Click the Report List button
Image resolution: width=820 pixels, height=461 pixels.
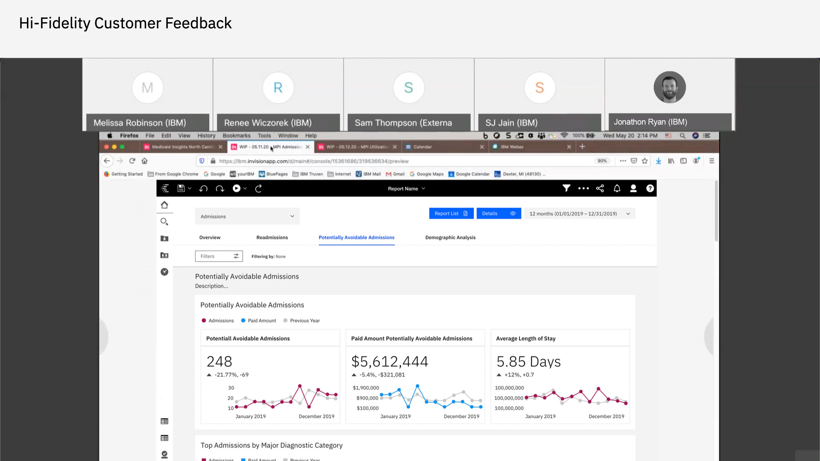451,213
